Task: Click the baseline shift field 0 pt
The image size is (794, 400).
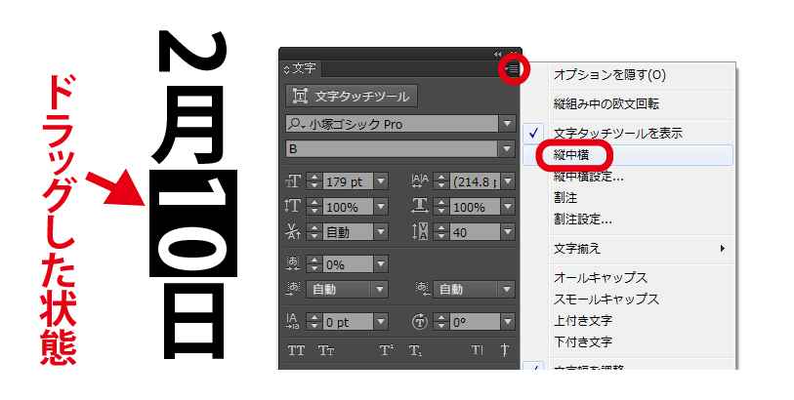Action: 349,321
